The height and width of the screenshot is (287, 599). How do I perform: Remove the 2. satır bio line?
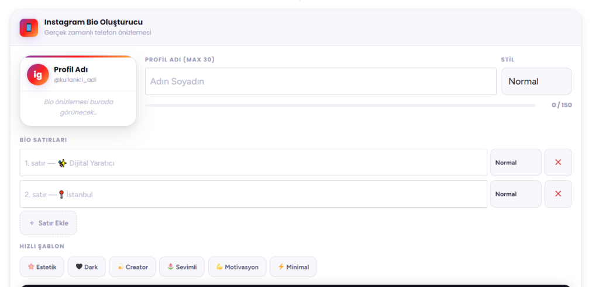pos(558,194)
